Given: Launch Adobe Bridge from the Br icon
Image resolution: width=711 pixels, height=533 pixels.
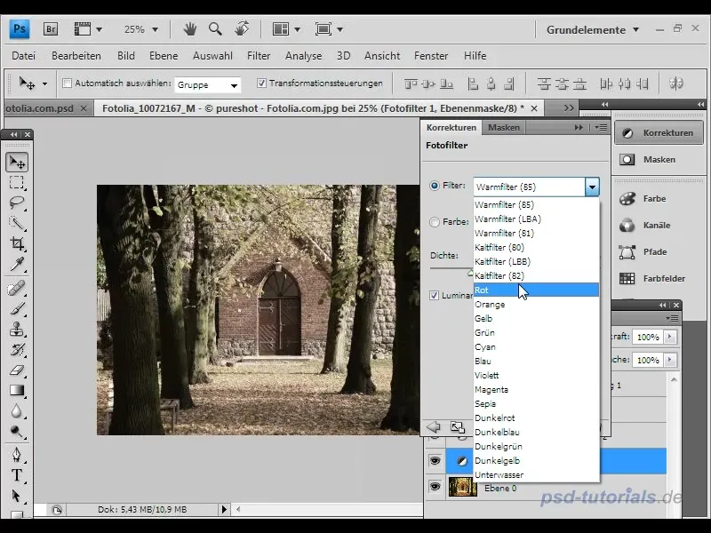Looking at the screenshot, I should [x=51, y=29].
